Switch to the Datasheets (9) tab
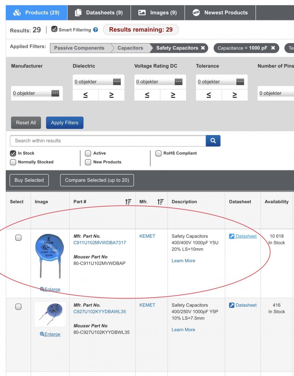The image size is (294, 376). point(99,13)
